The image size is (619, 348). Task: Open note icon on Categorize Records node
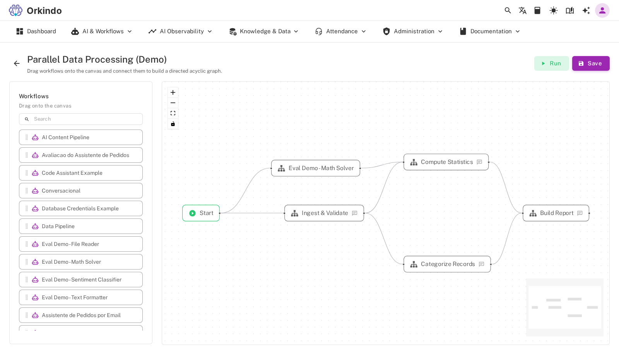point(481,264)
